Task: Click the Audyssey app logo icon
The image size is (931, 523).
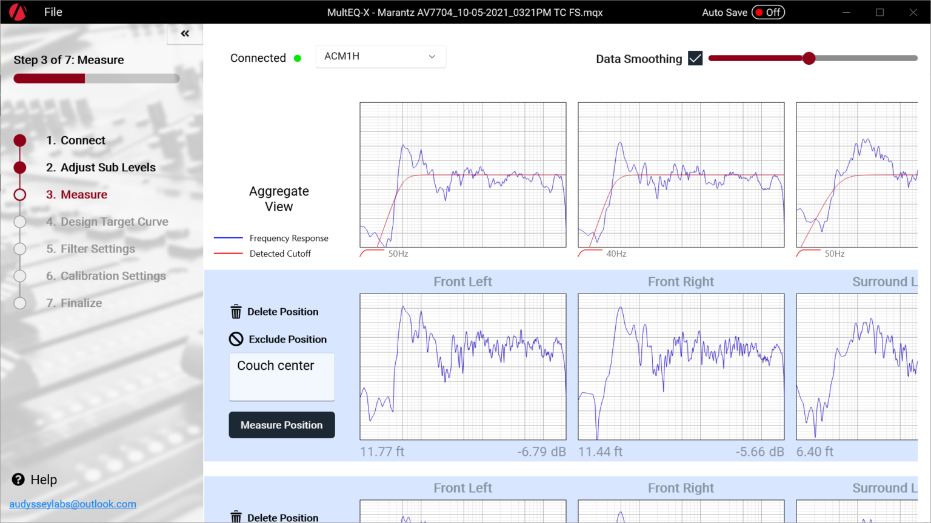Action: [x=18, y=12]
